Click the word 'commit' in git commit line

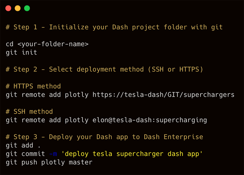[33, 154]
